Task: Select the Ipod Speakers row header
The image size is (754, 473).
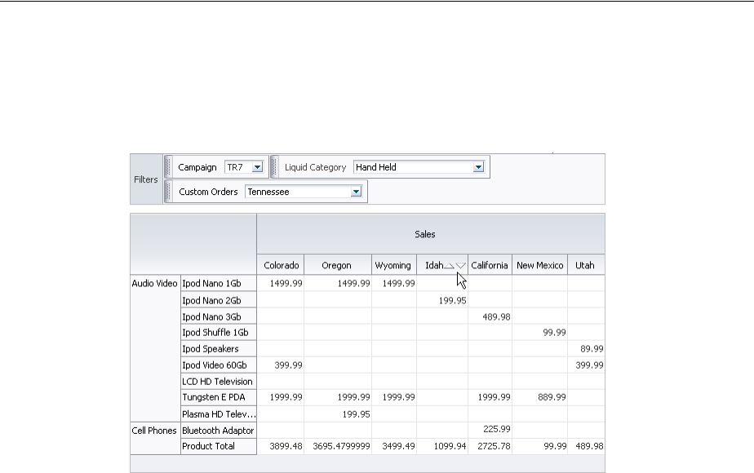Action: tap(219, 349)
